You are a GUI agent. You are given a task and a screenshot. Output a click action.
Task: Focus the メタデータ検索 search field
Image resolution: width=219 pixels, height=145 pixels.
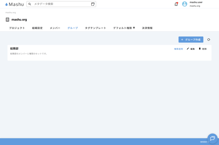coord(60,4)
